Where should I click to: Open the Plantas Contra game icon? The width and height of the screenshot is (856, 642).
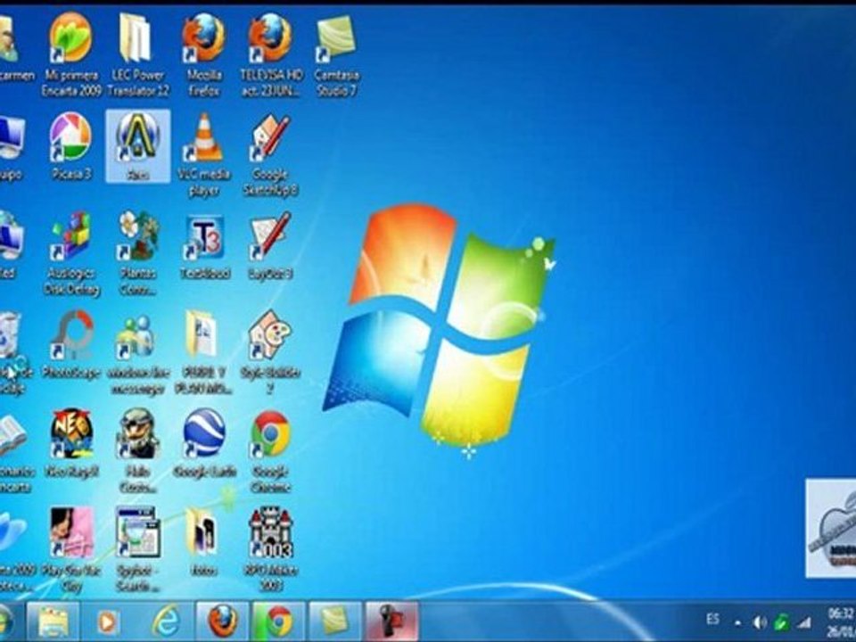click(x=137, y=253)
